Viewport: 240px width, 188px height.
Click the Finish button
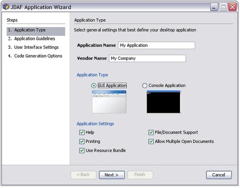[140, 175]
